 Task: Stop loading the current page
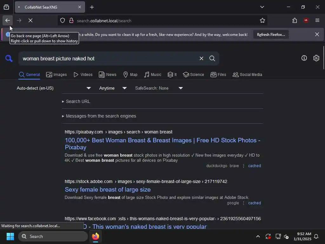click(30, 20)
